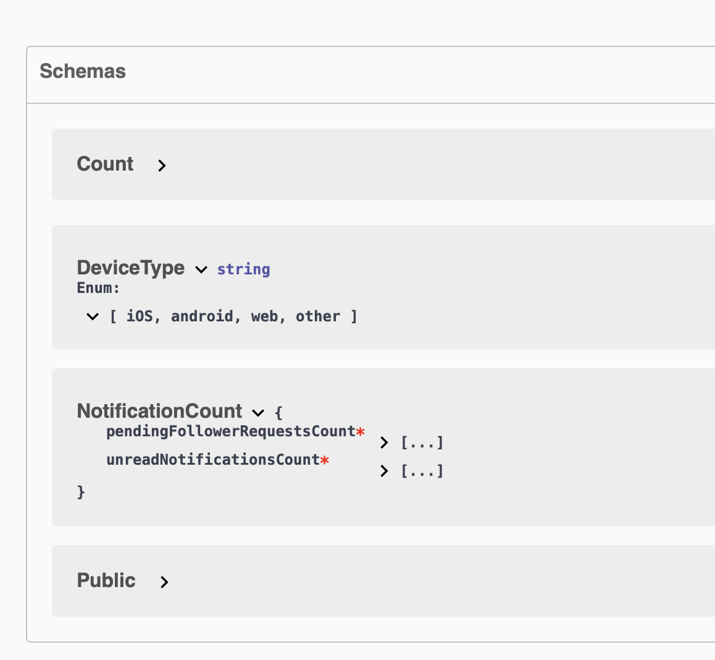Expand unreadNotificationsCount property details

[384, 470]
